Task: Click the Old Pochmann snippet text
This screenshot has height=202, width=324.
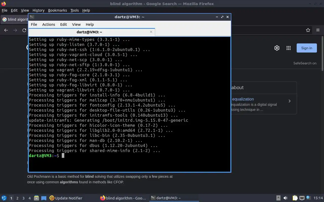Action: tap(100, 179)
